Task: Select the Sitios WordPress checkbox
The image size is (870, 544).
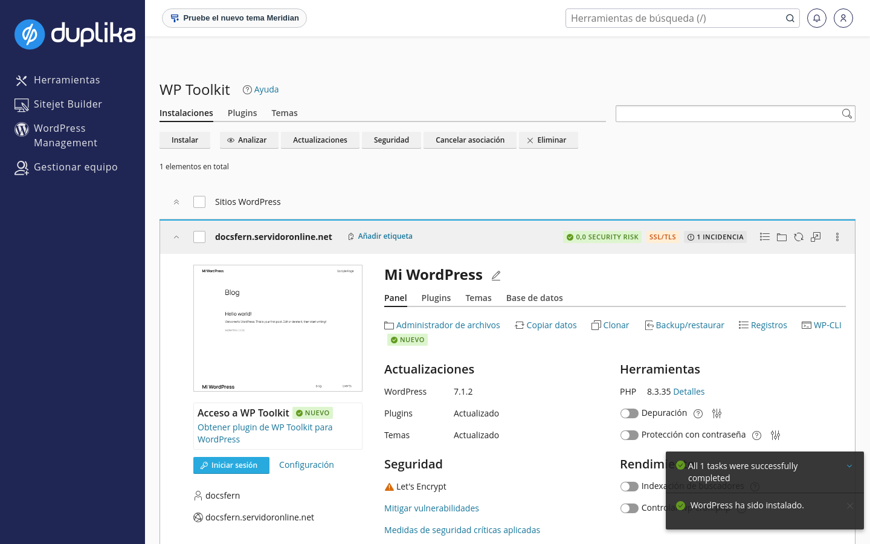Action: tap(199, 202)
